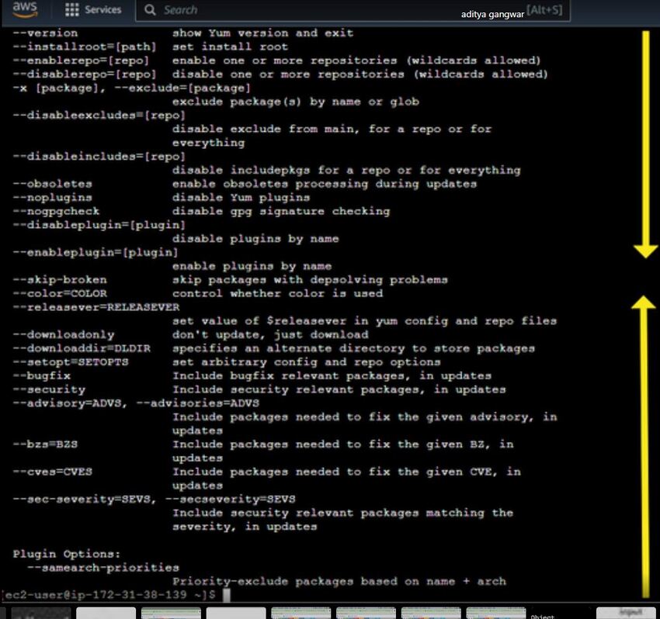This screenshot has height=619, width=660.
Task: Click the '--setopt=SETOPTS' option text
Action: (x=71, y=362)
